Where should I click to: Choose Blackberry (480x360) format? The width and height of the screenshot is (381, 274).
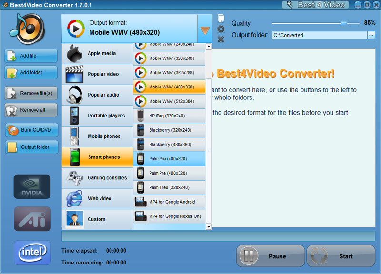170,145
